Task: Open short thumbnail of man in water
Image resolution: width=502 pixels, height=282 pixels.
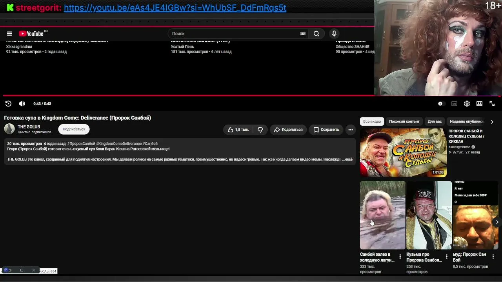Action: pyautogui.click(x=382, y=215)
